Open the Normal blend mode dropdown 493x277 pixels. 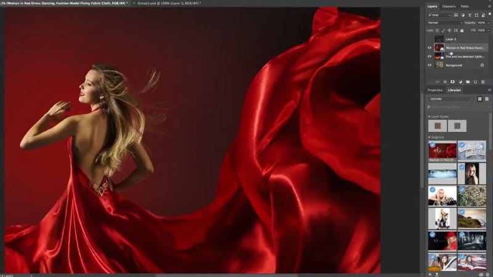(x=444, y=23)
